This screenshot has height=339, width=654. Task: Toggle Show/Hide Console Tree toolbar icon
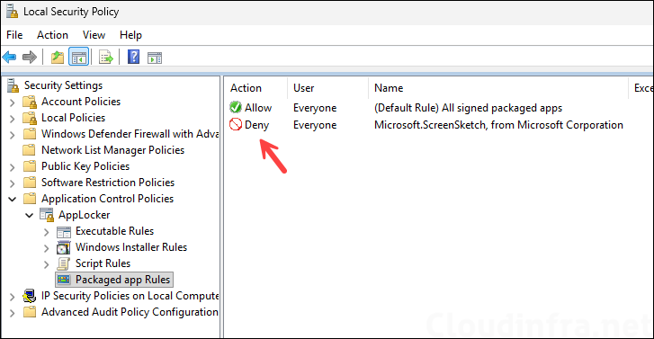tap(79, 58)
